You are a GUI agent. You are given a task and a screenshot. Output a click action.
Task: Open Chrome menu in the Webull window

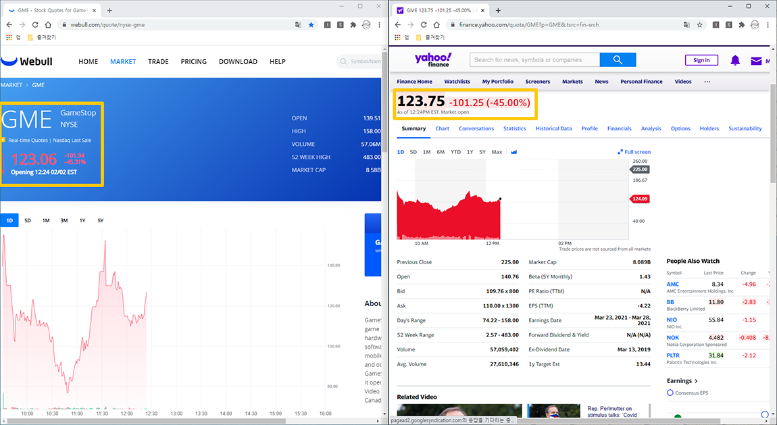(x=379, y=25)
